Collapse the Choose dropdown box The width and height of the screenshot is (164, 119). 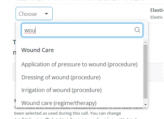pos(34,13)
